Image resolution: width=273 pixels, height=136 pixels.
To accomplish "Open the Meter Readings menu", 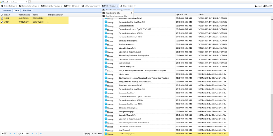I will [x=111, y=6].
